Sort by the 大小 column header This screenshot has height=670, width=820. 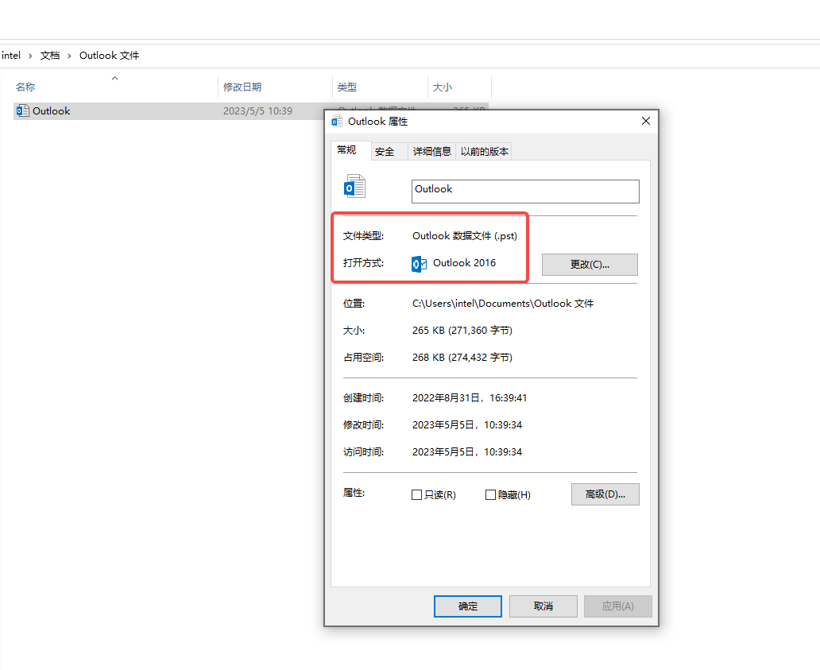click(x=459, y=87)
